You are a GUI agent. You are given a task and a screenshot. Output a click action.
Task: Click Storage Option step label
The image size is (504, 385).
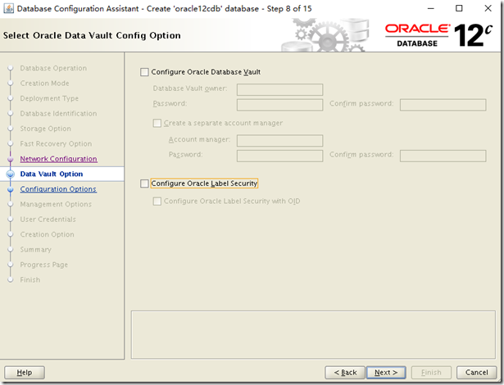click(45, 129)
